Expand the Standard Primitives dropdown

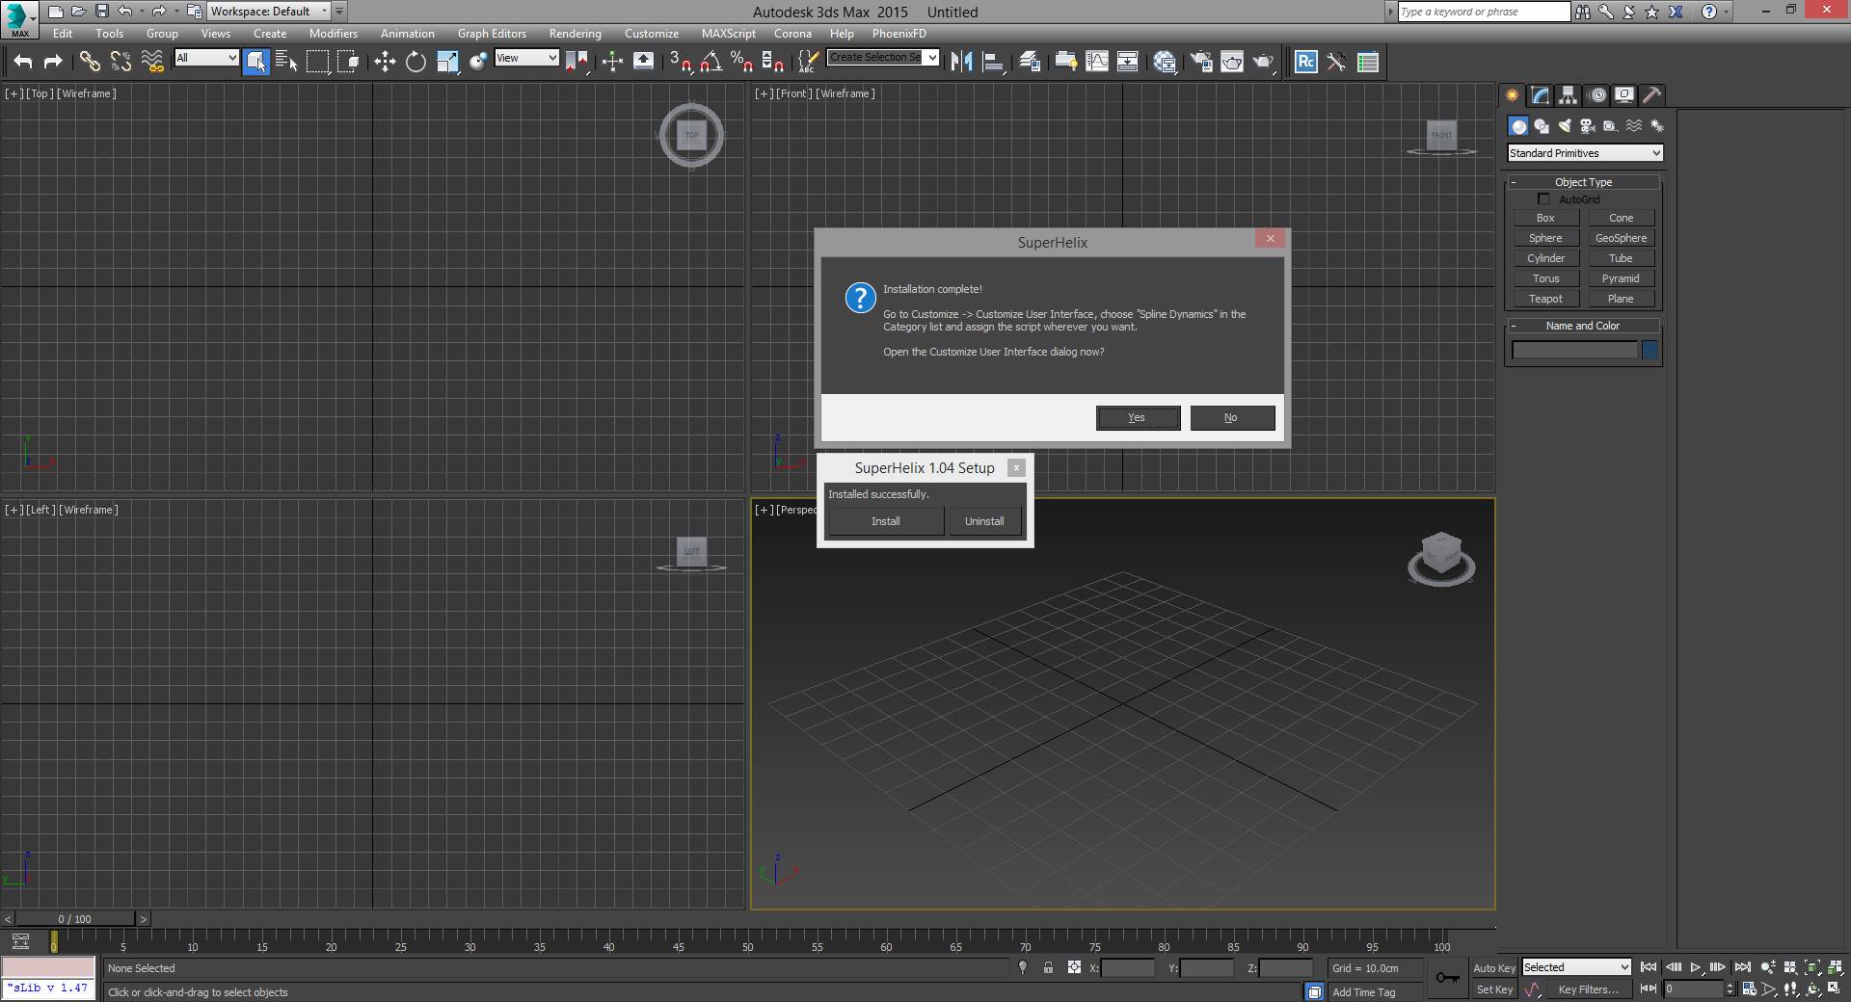point(1585,153)
